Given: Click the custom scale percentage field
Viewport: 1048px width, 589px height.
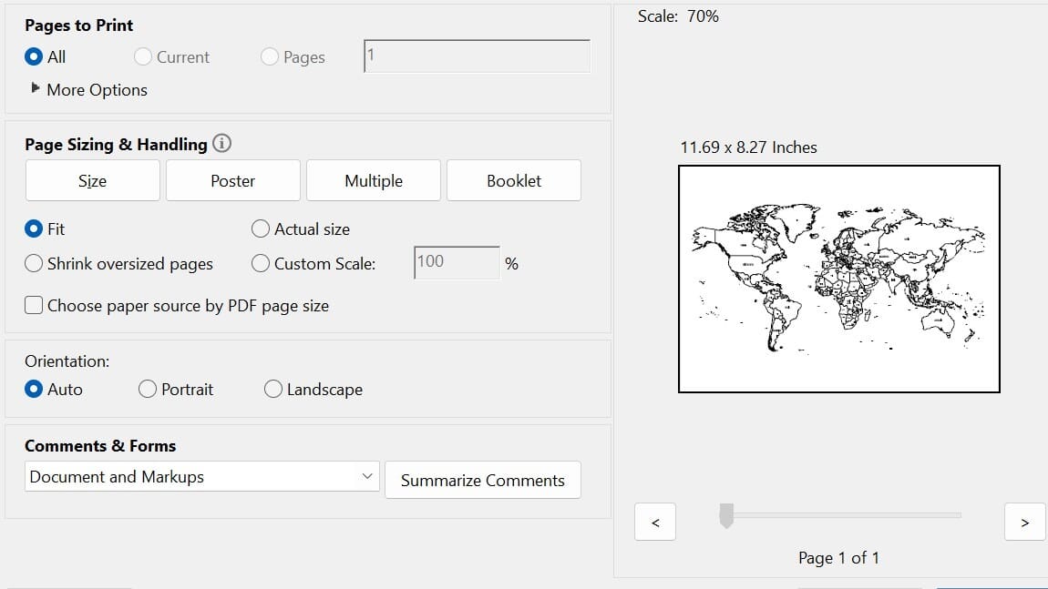Looking at the screenshot, I should click(x=455, y=263).
